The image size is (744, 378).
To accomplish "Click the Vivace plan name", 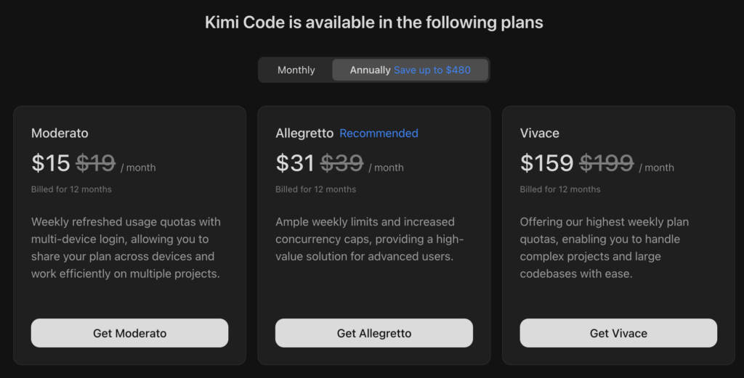I will click(540, 133).
